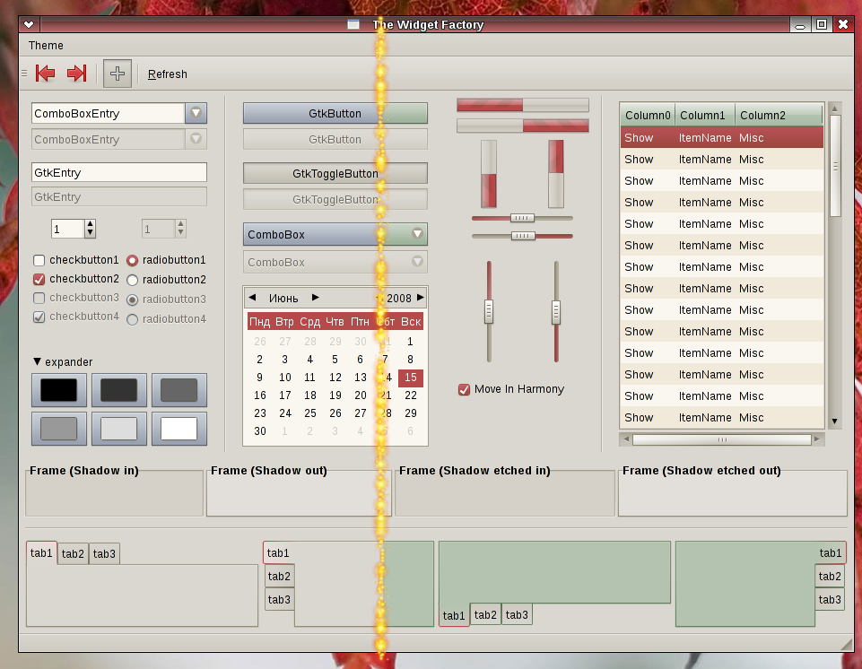The width and height of the screenshot is (862, 669).
Task: Click the enabled GtkButton
Action: (x=335, y=113)
